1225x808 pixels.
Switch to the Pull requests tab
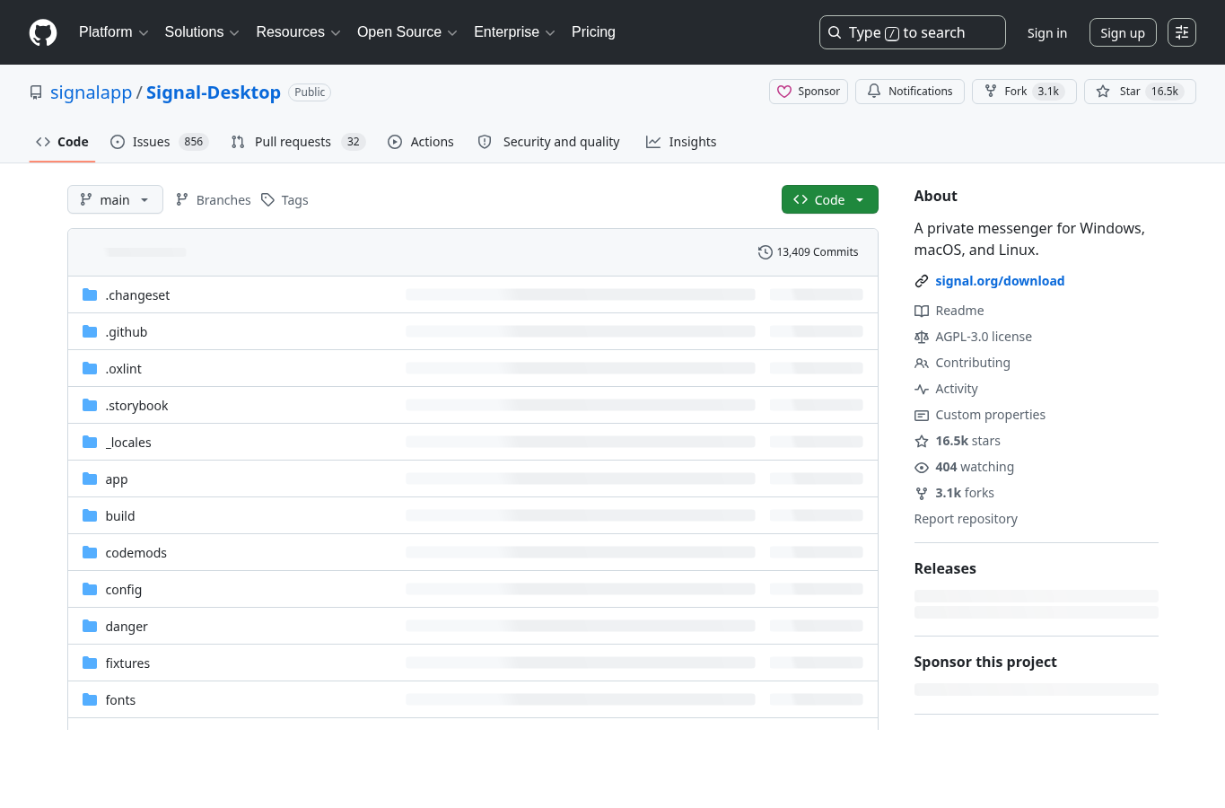click(x=298, y=142)
